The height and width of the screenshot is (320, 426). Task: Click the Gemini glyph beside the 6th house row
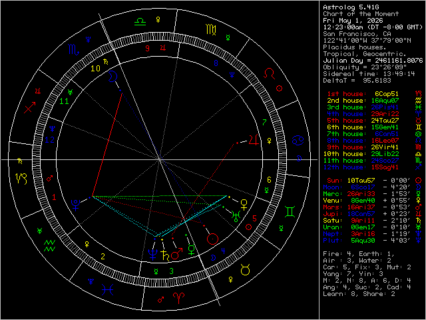click(419, 127)
